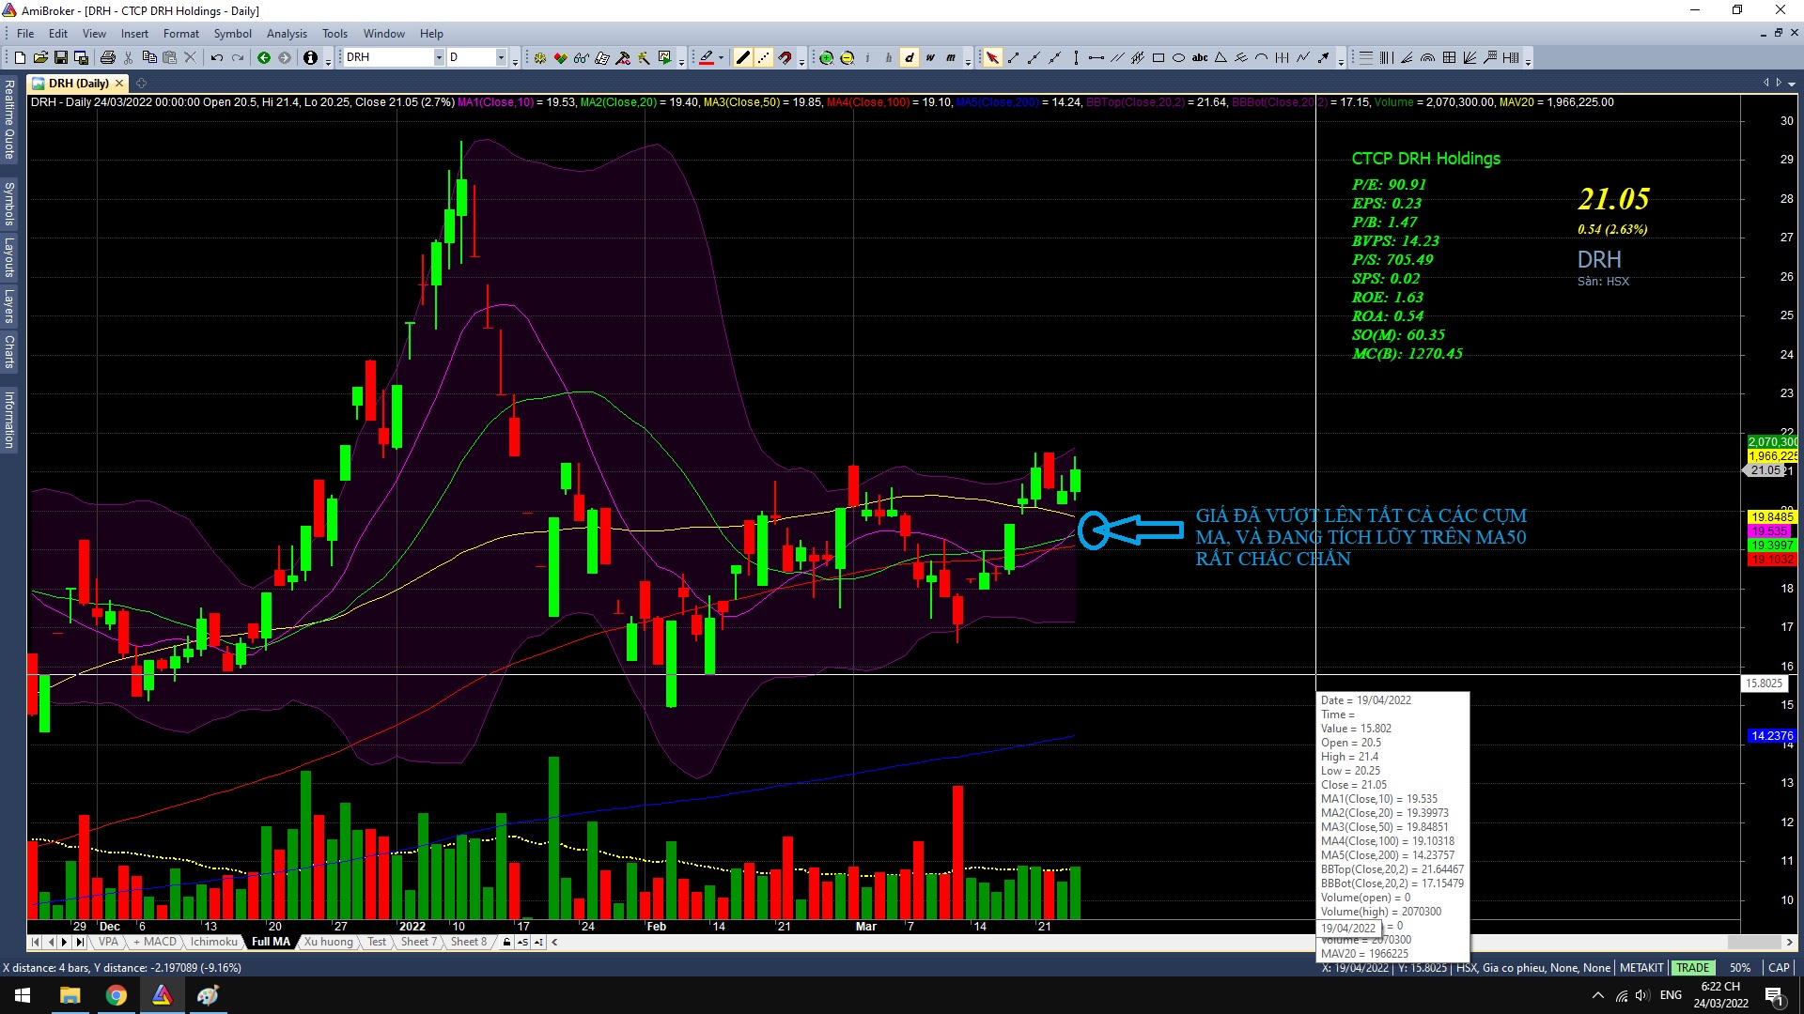Viewport: 1804px width, 1014px height.
Task: Select the trend line drawing tool
Action: [x=1013, y=58]
